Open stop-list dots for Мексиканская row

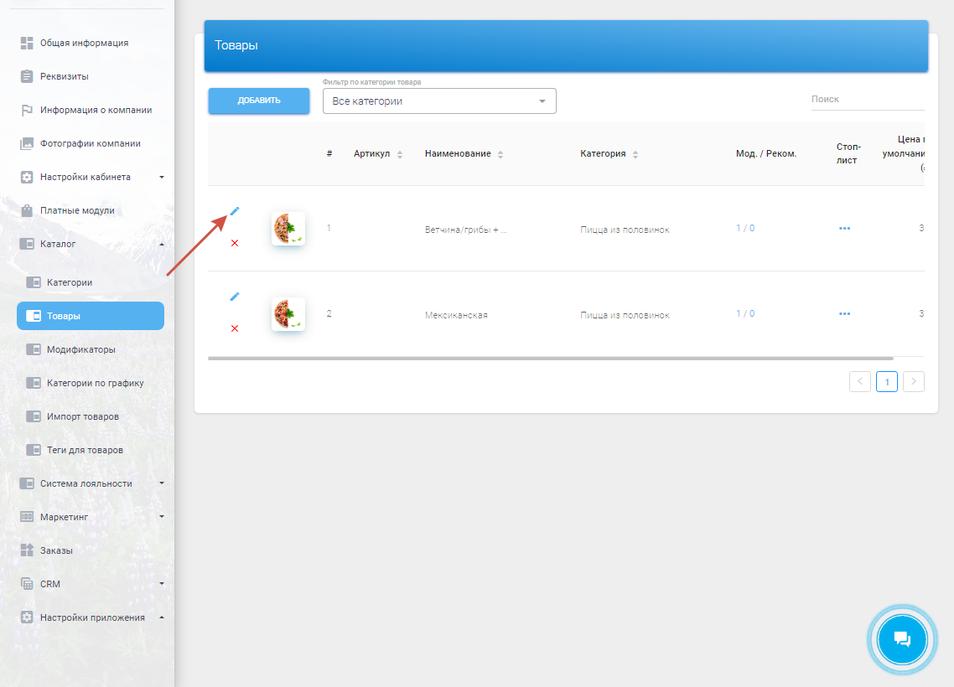click(844, 314)
